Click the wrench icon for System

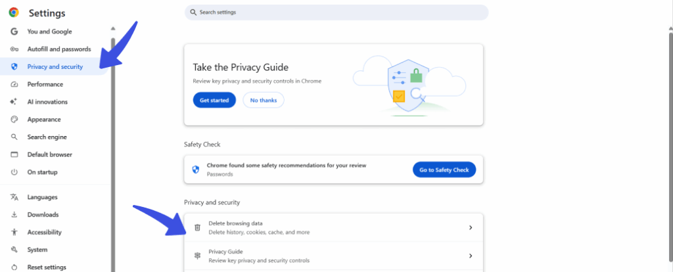coord(14,250)
